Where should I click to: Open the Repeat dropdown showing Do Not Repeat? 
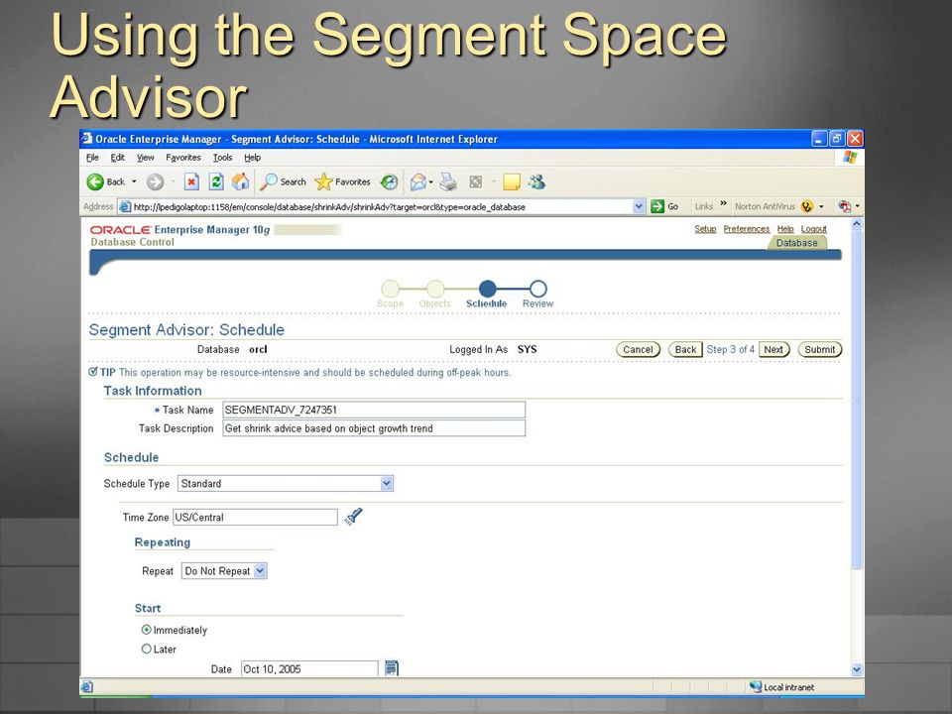pos(261,571)
